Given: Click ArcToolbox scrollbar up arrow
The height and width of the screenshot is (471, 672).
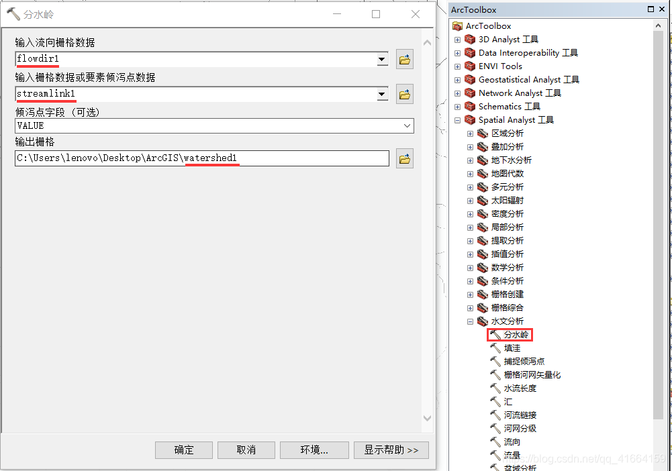Looking at the screenshot, I should click(659, 25).
